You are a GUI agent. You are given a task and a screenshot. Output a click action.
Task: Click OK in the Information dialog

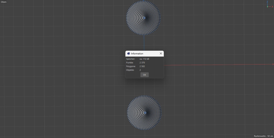click(x=144, y=75)
